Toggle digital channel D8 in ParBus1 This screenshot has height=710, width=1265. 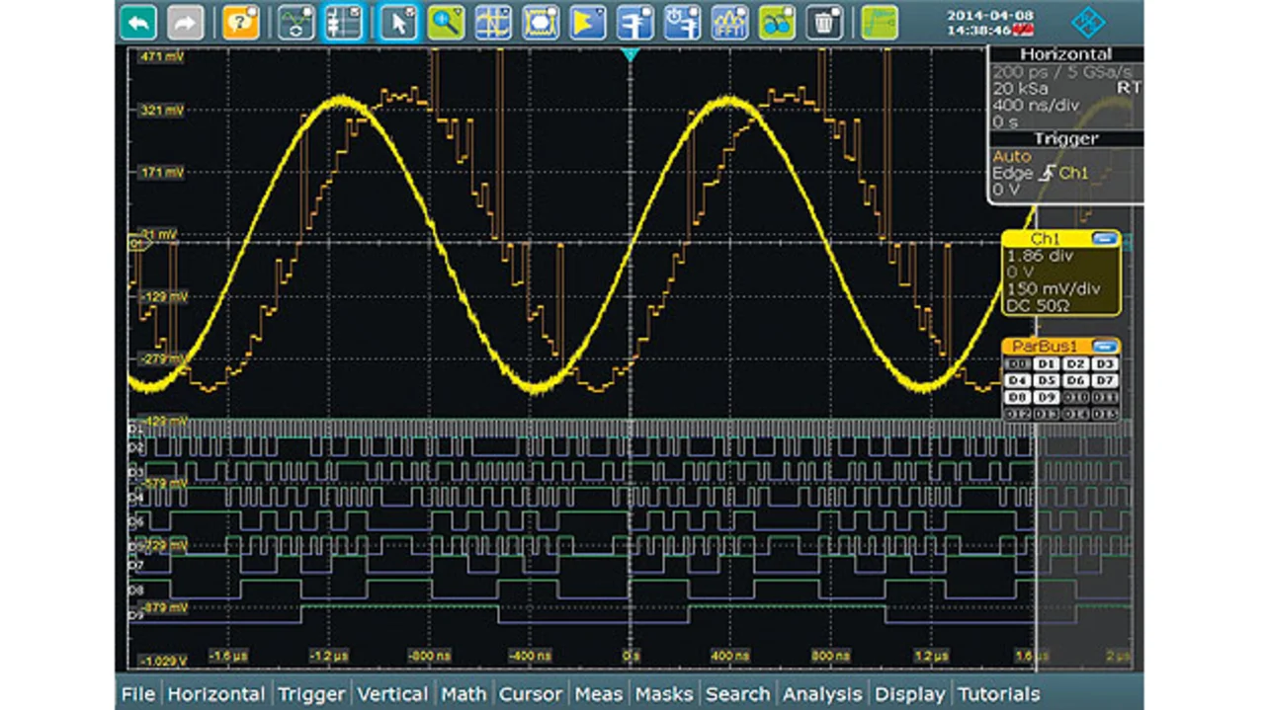pos(1016,397)
